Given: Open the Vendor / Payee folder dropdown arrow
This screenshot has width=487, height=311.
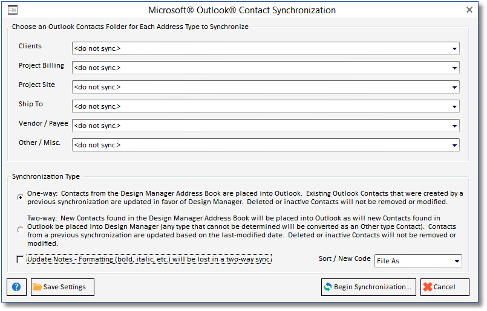Looking at the screenshot, I should tap(454, 126).
